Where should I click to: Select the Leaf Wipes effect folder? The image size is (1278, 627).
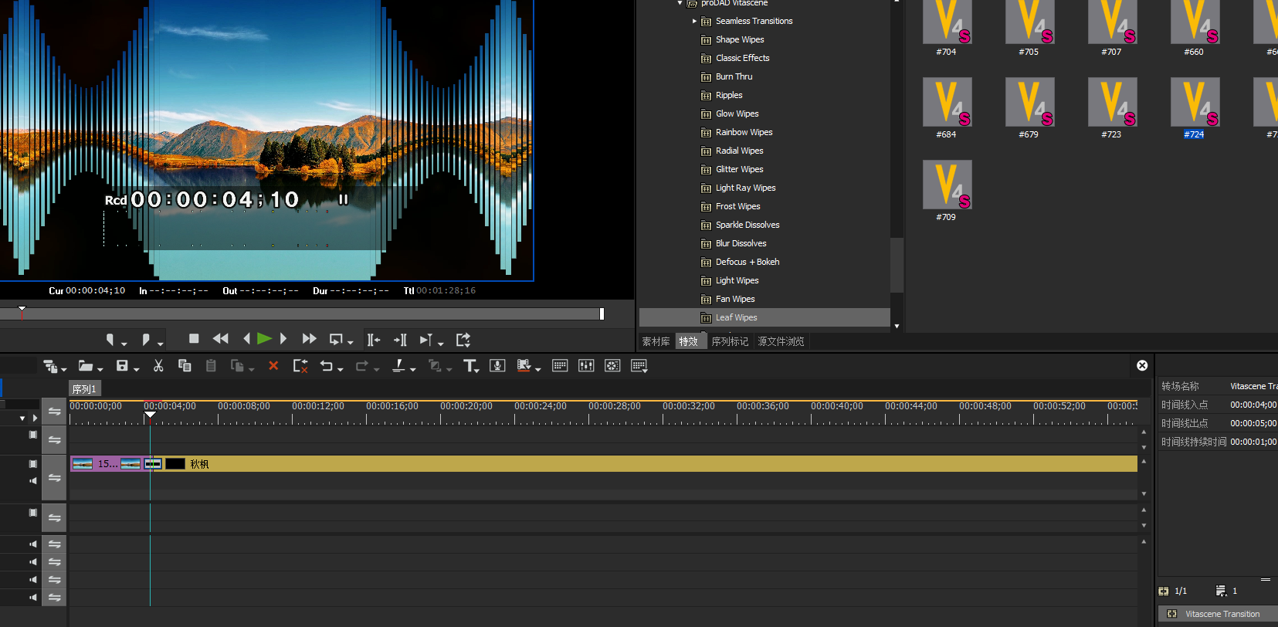(764, 317)
